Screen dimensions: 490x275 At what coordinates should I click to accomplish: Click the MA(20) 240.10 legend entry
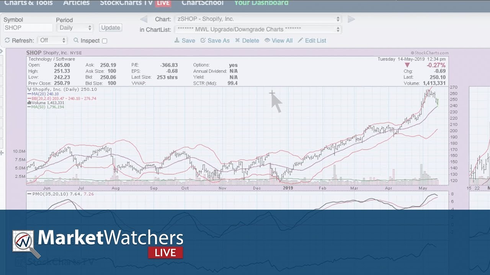43,94
